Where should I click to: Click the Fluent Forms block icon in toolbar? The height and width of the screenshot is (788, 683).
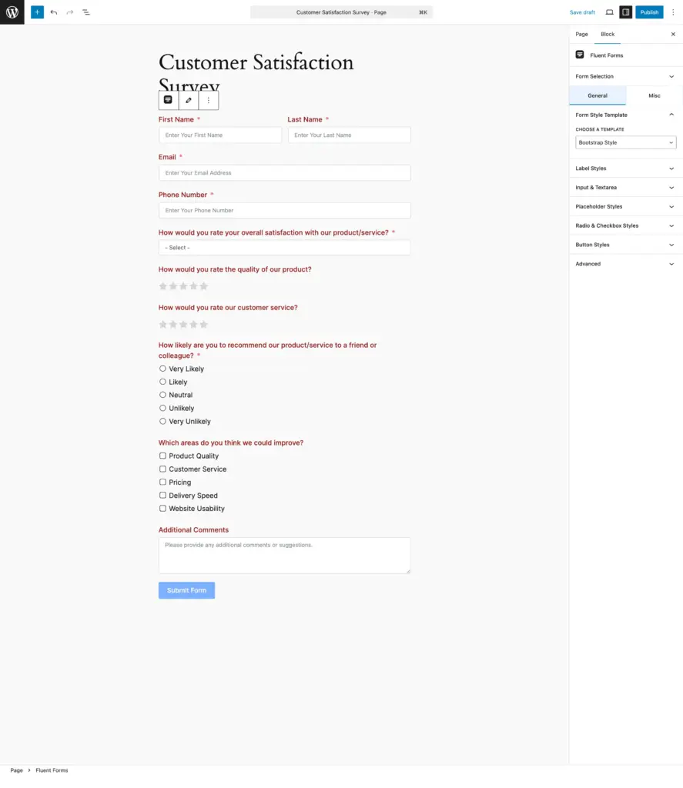tap(168, 100)
